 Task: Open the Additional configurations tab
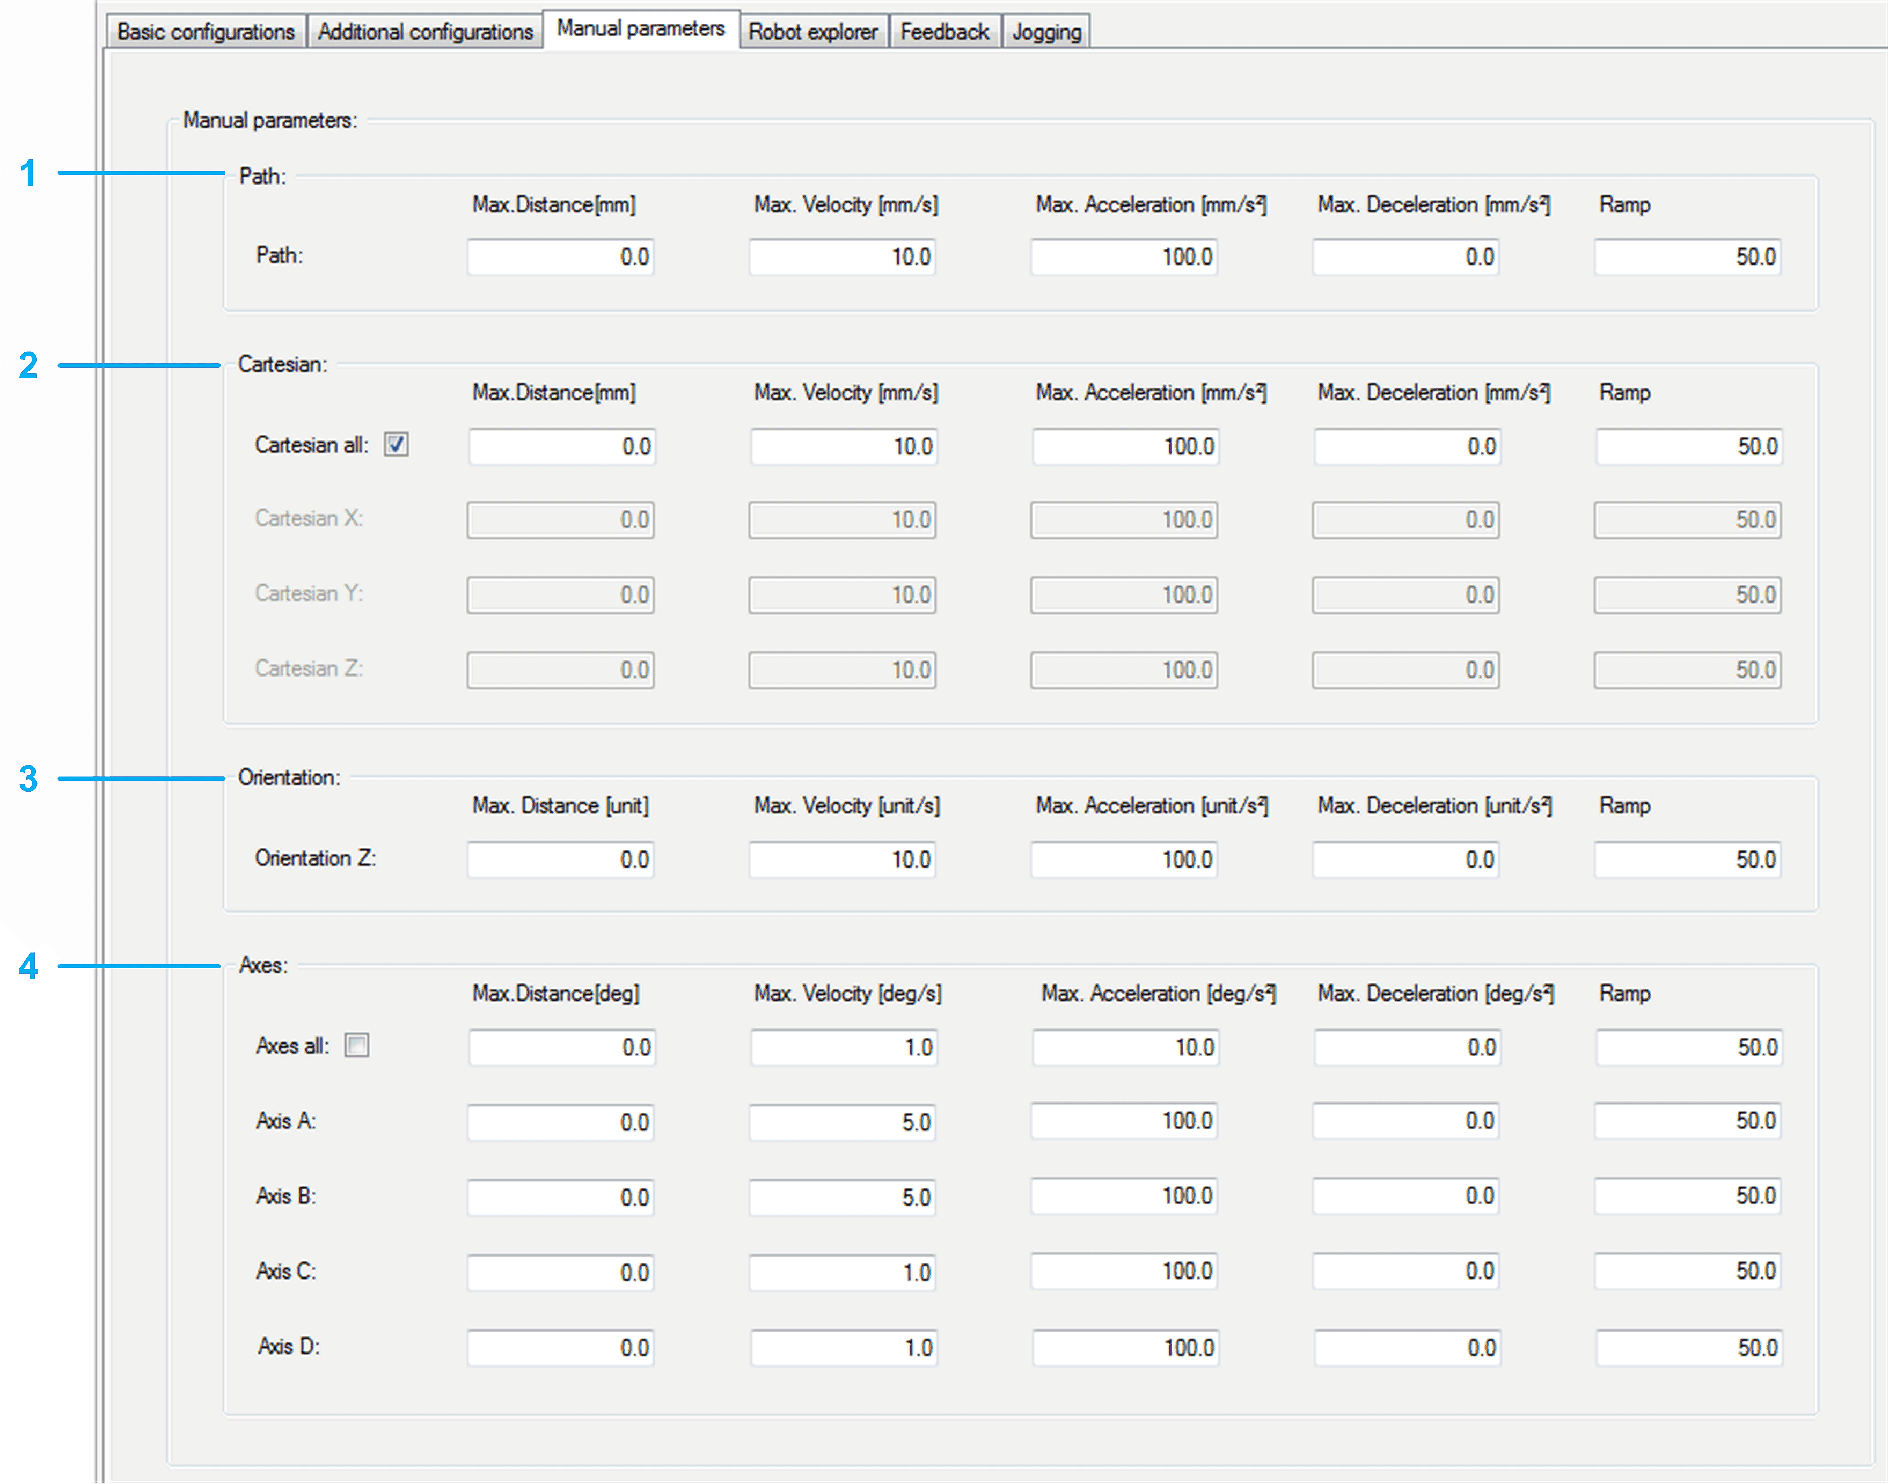click(425, 31)
